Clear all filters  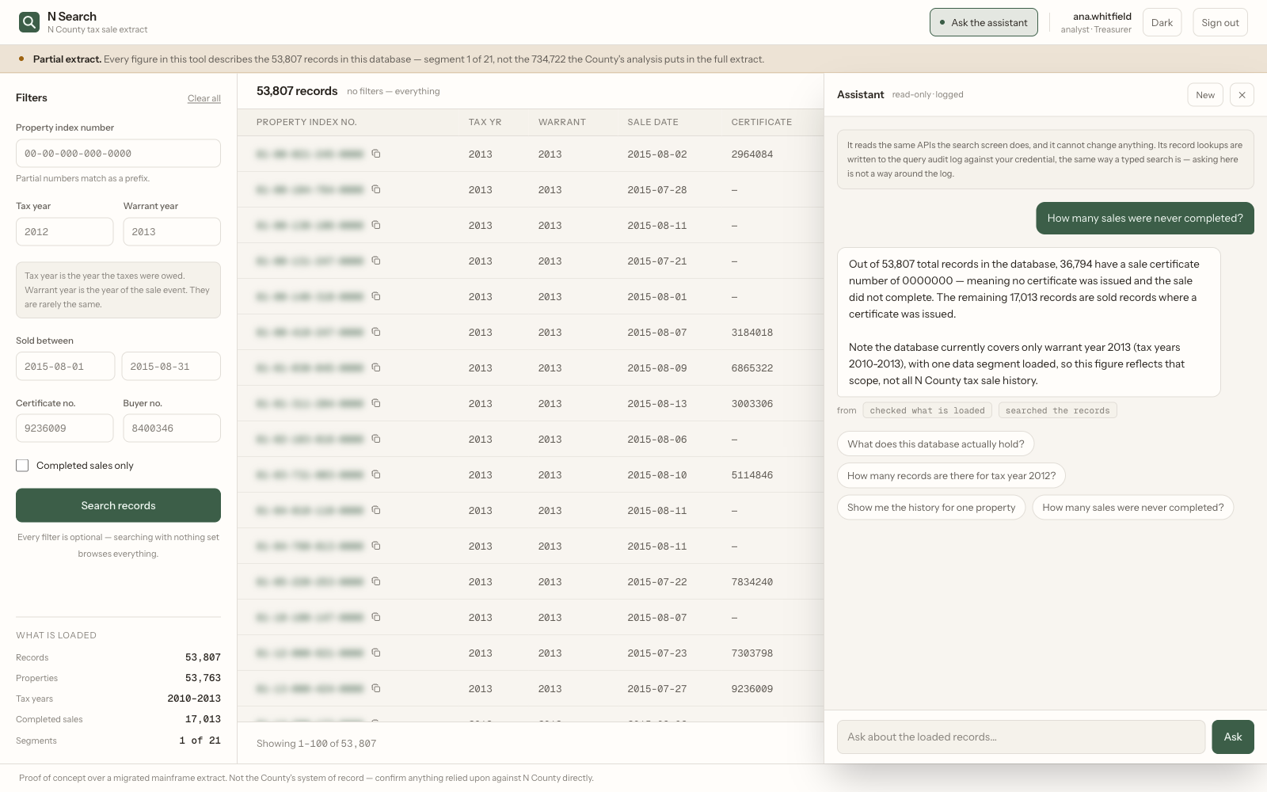click(204, 98)
